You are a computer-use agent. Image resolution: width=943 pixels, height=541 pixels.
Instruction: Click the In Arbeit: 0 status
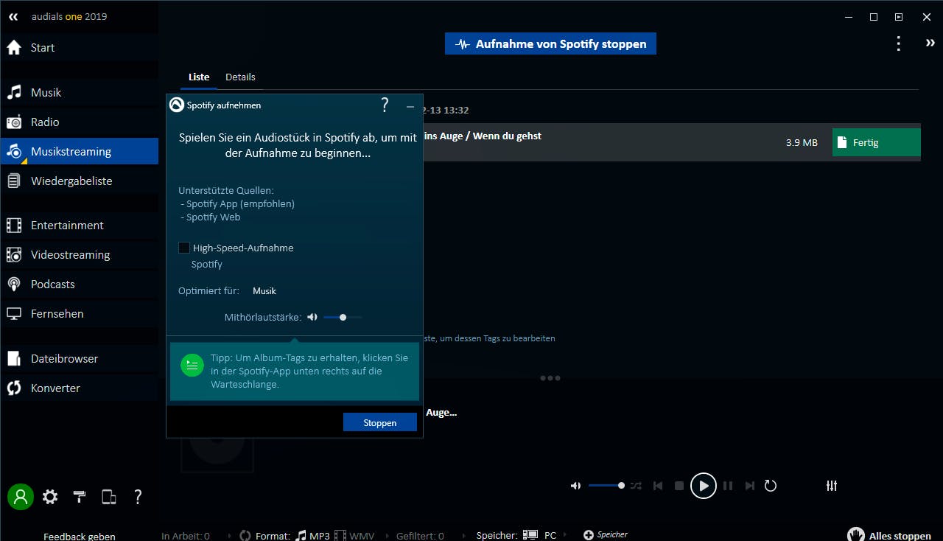coord(186,536)
